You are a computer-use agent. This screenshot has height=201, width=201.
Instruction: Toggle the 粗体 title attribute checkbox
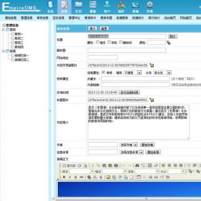(98, 42)
